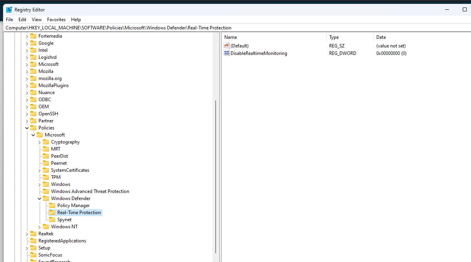Minimize the Registry Editor window

coord(447,9)
